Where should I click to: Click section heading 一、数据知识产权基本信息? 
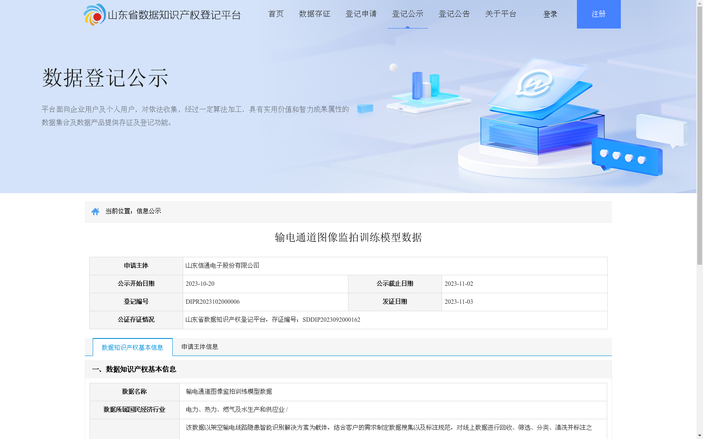[x=134, y=370]
